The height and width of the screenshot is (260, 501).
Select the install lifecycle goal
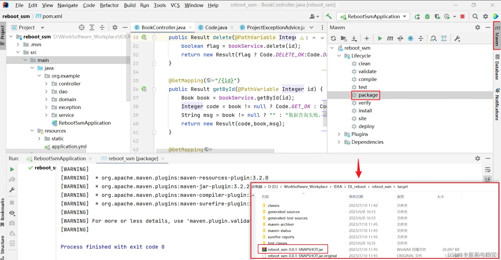[365, 111]
